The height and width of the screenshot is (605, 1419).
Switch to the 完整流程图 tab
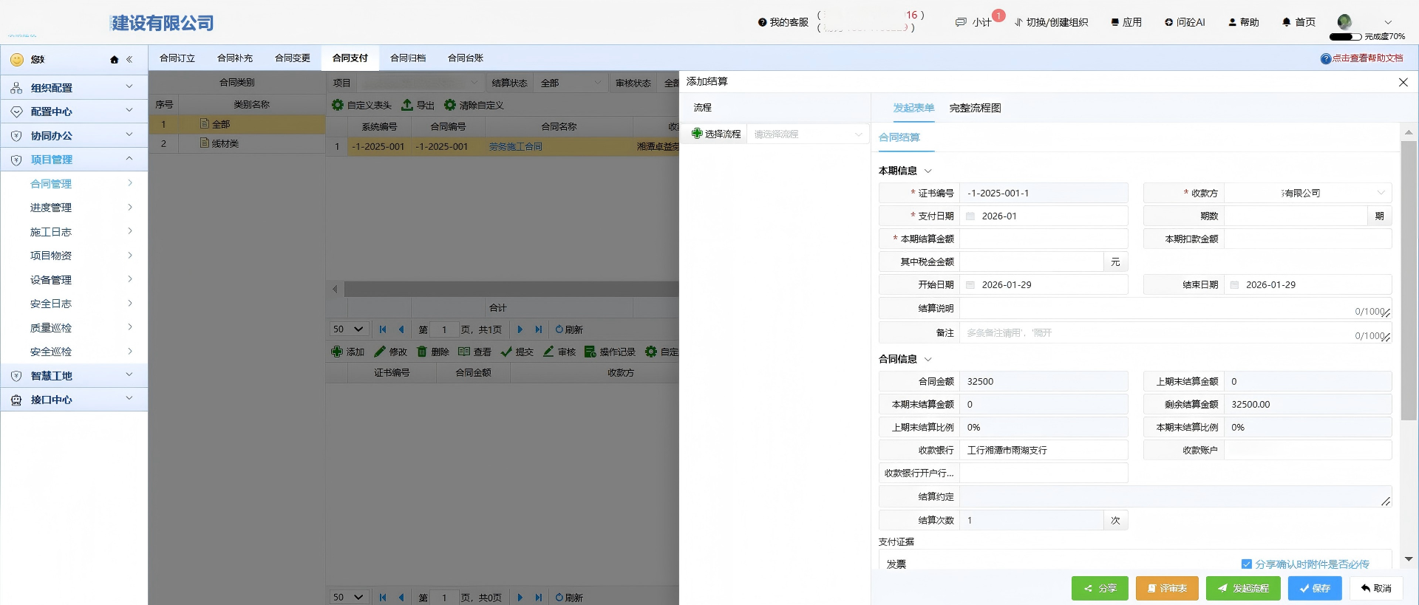pos(975,108)
